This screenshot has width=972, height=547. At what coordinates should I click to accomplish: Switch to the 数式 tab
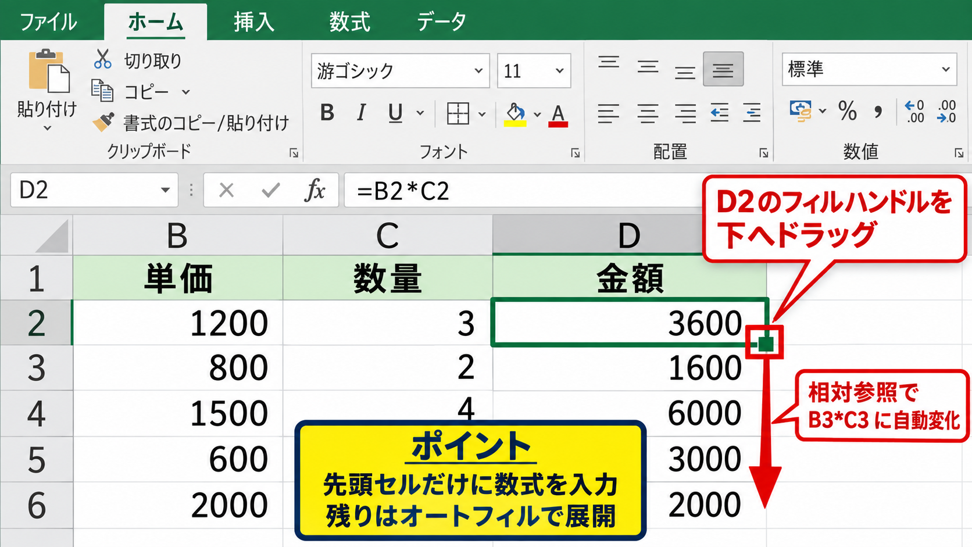click(349, 22)
